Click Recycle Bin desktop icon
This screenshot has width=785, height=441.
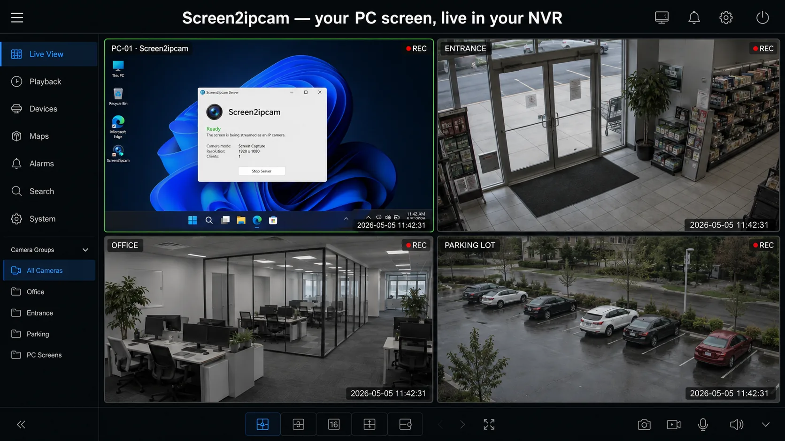tap(118, 97)
